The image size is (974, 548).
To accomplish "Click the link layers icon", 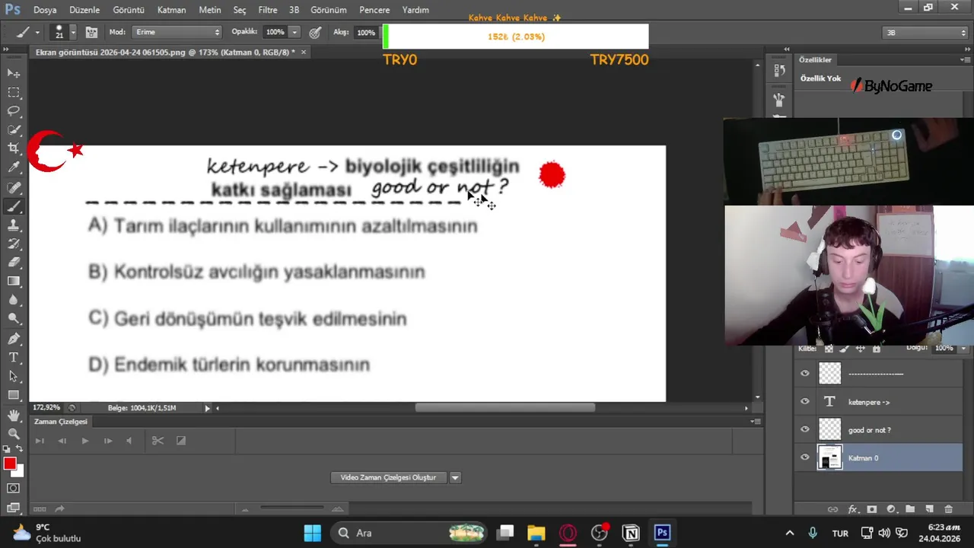I will coord(832,509).
